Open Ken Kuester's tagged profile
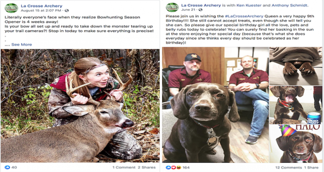This screenshot has width=324, height=172. [x=250, y=5]
